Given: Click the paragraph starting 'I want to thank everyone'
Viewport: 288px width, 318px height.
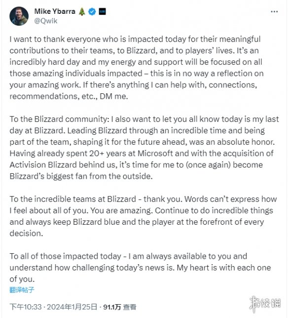Looking at the screenshot, I should tap(137, 68).
